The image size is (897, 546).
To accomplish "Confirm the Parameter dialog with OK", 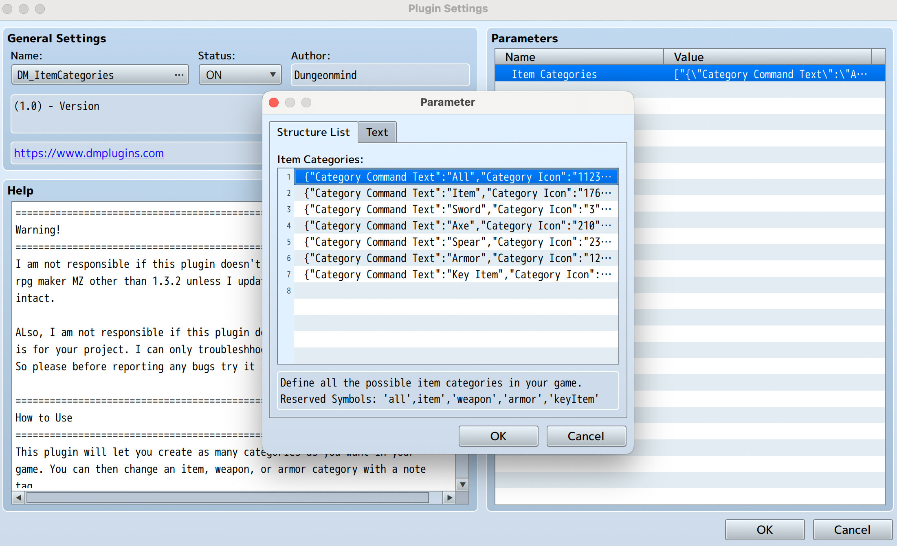I will [x=498, y=436].
